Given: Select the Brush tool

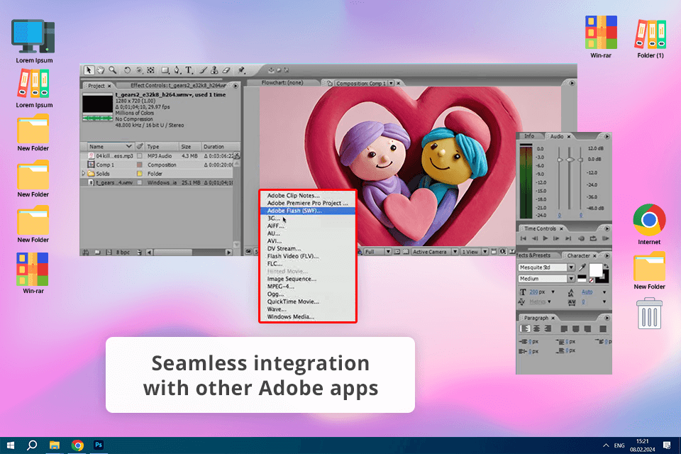Looking at the screenshot, I should click(x=203, y=70).
